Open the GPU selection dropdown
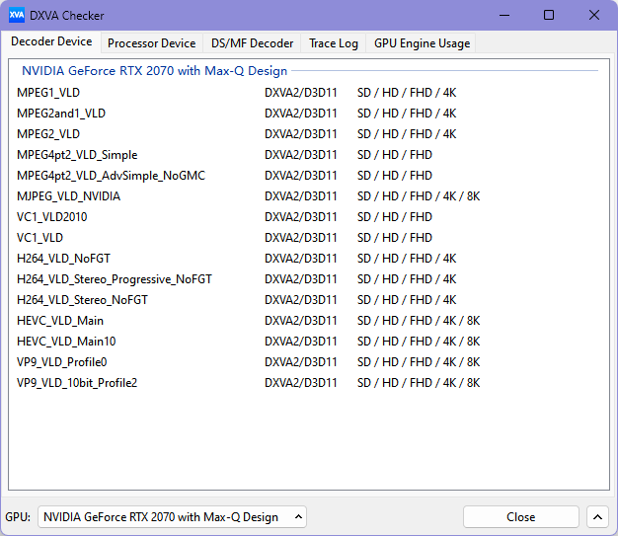Image resolution: width=618 pixels, height=536 pixels. (x=172, y=517)
